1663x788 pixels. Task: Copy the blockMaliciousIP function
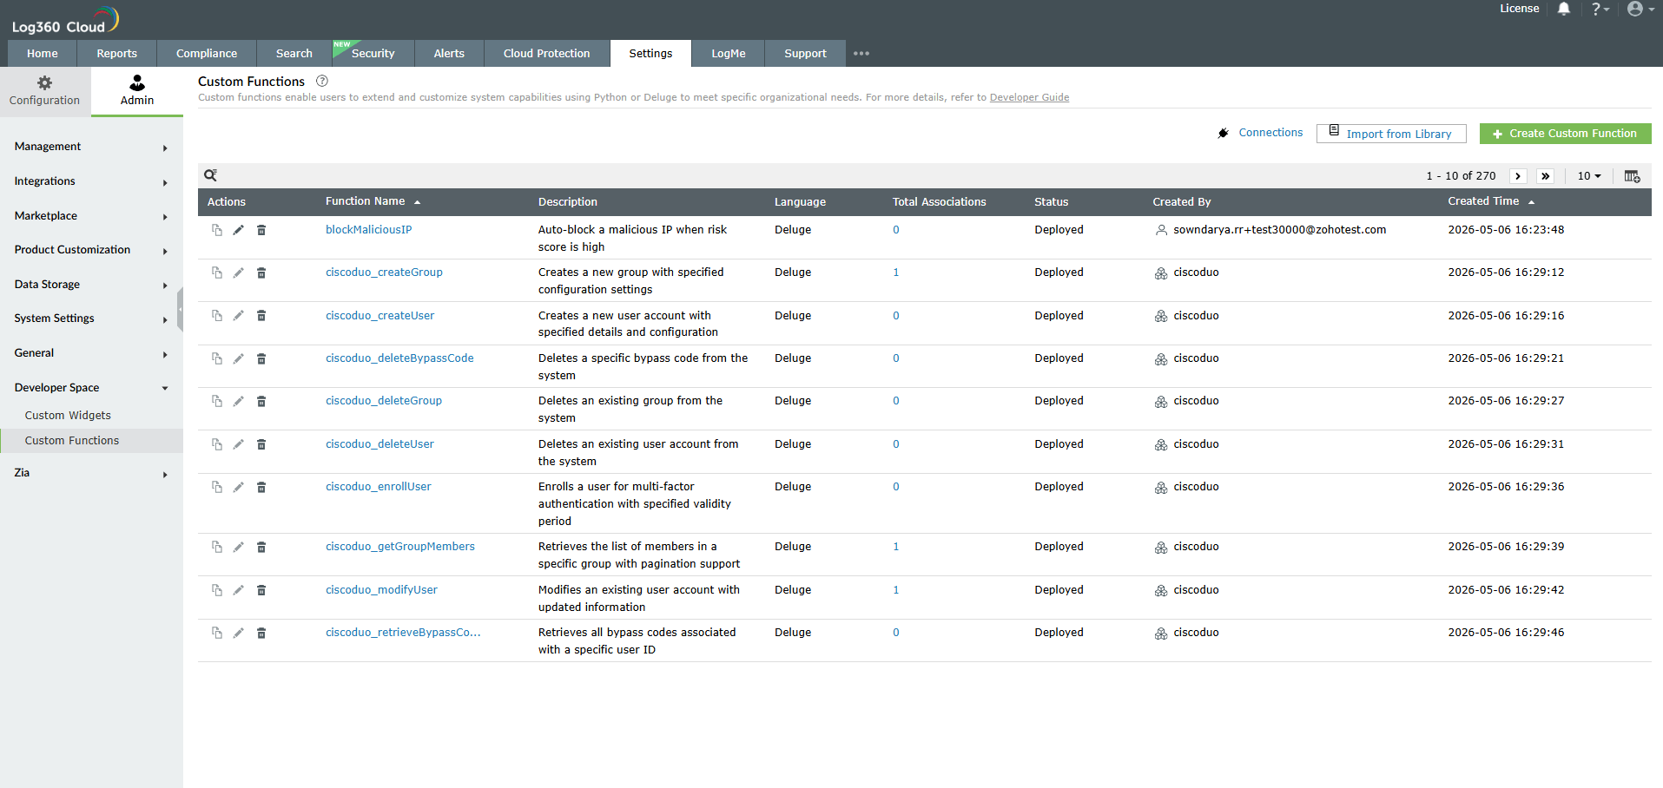coord(216,230)
